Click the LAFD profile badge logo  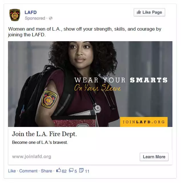tap(15, 15)
